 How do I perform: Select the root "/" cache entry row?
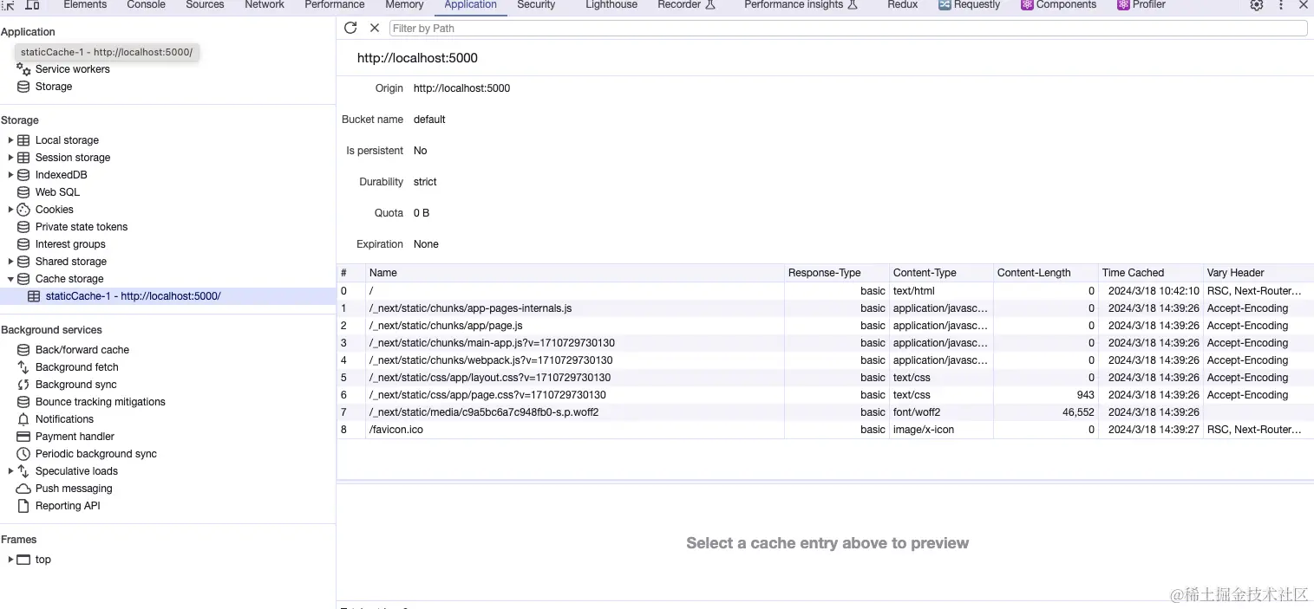coord(825,291)
